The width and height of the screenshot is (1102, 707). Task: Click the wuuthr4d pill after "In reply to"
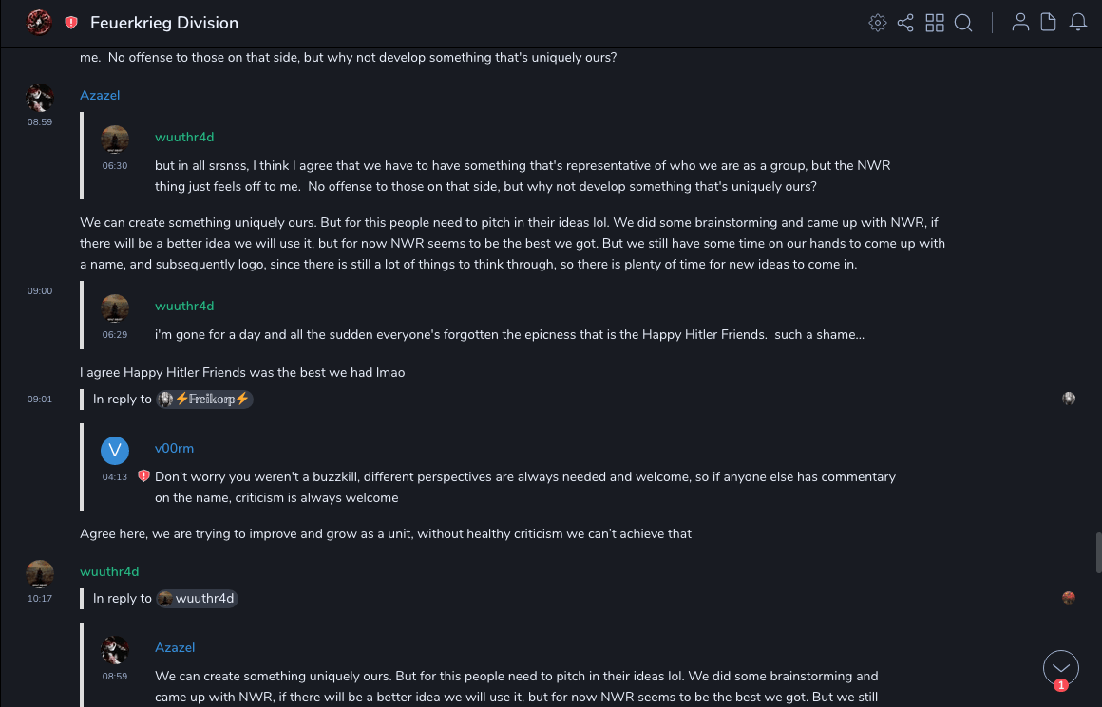(197, 599)
